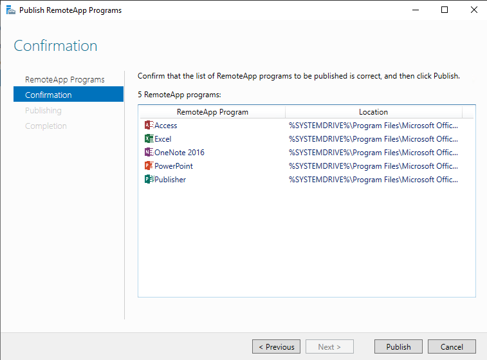Click the Cancel button

tap(452, 346)
